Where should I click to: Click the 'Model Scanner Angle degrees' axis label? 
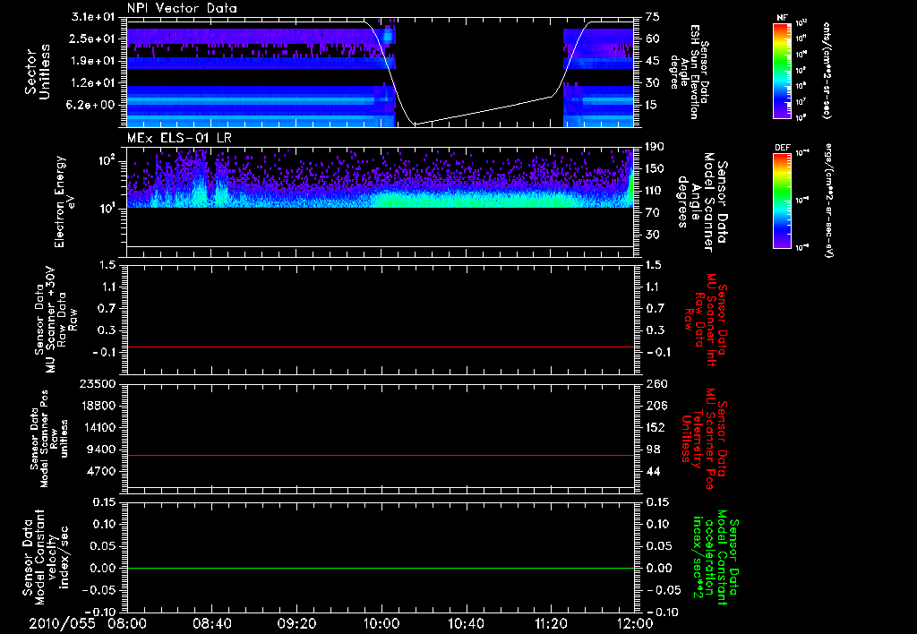[703, 202]
